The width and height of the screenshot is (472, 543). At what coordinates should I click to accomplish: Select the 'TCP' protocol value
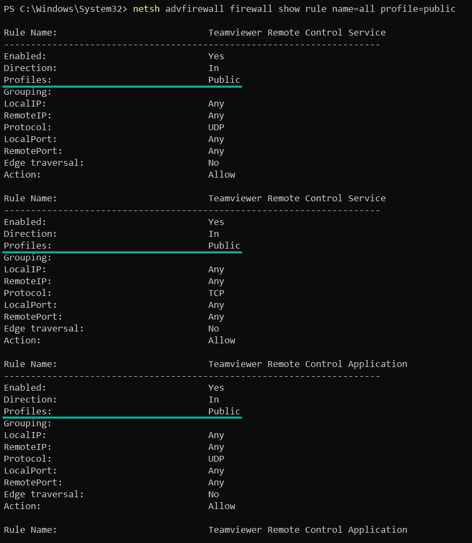[216, 293]
